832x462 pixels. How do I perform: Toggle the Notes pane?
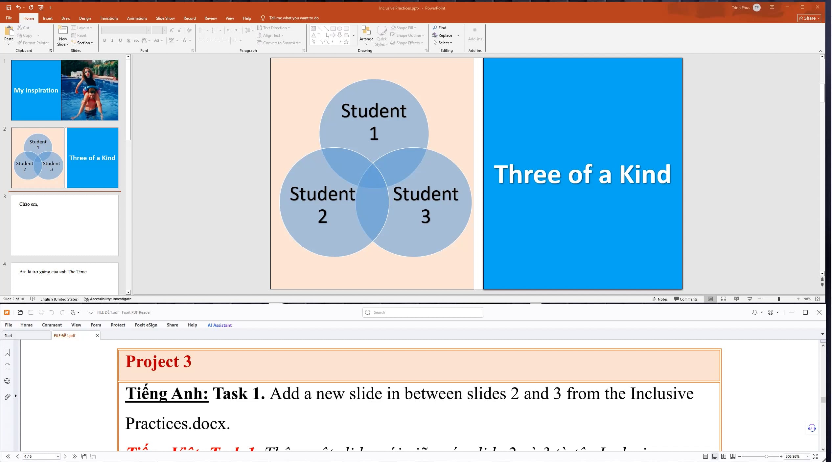660,299
